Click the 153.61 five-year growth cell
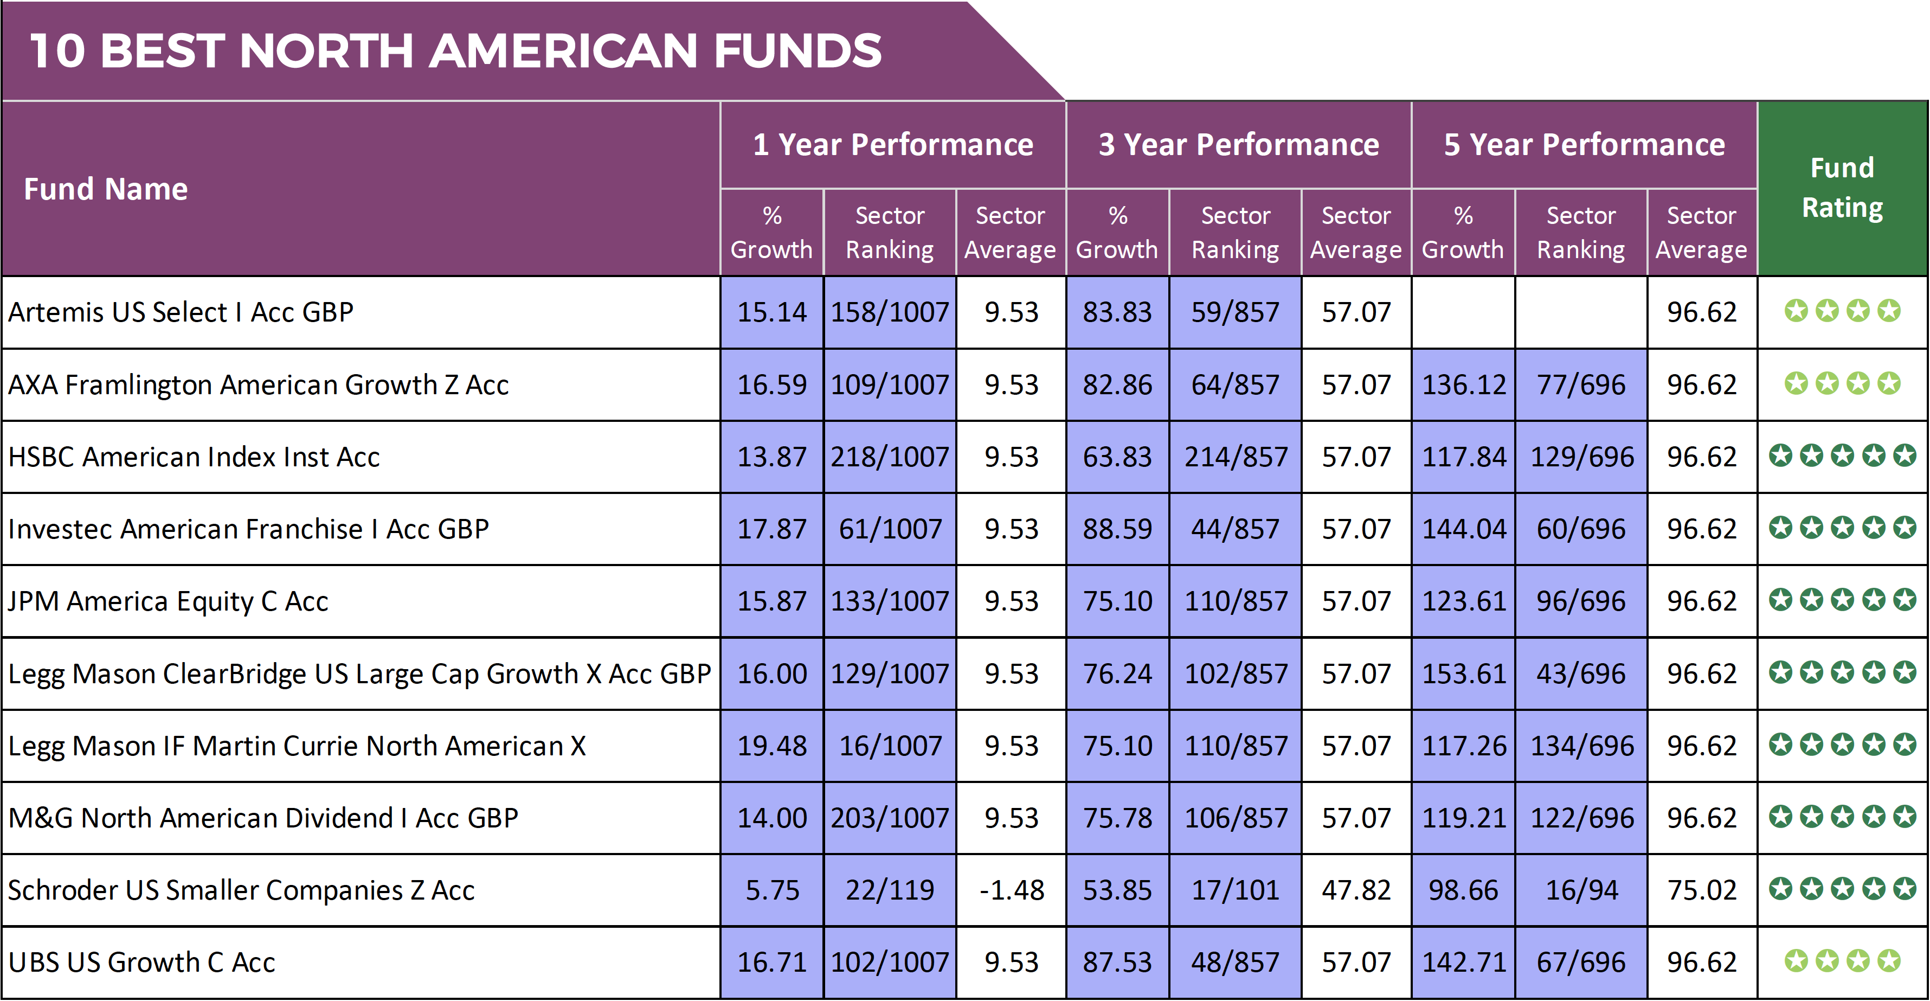 click(x=1463, y=673)
